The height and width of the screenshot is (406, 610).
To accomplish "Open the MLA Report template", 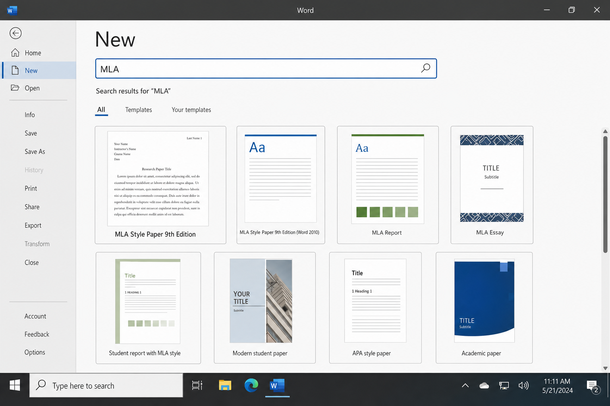I will 388,185.
